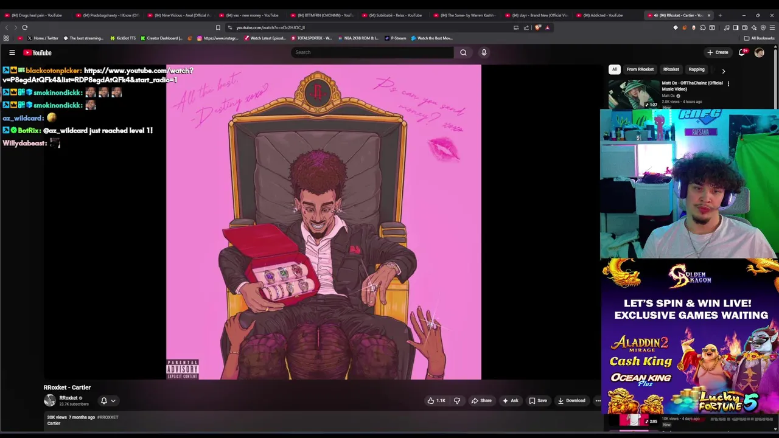
Task: Close the RRoxket - Cartier tab
Action: [709, 15]
